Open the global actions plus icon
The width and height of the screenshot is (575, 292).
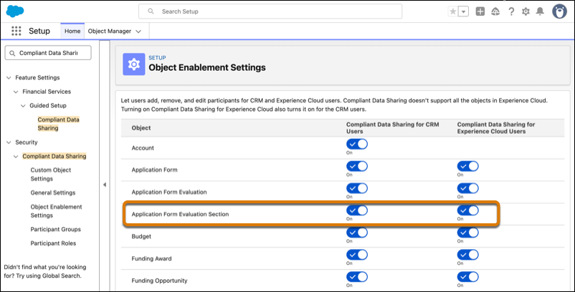click(x=480, y=11)
